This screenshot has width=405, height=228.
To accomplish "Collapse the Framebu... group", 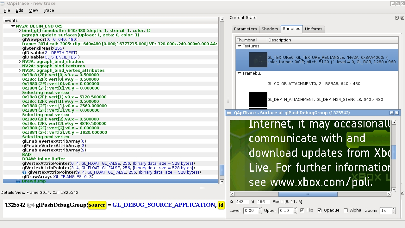I will coord(240,73).
